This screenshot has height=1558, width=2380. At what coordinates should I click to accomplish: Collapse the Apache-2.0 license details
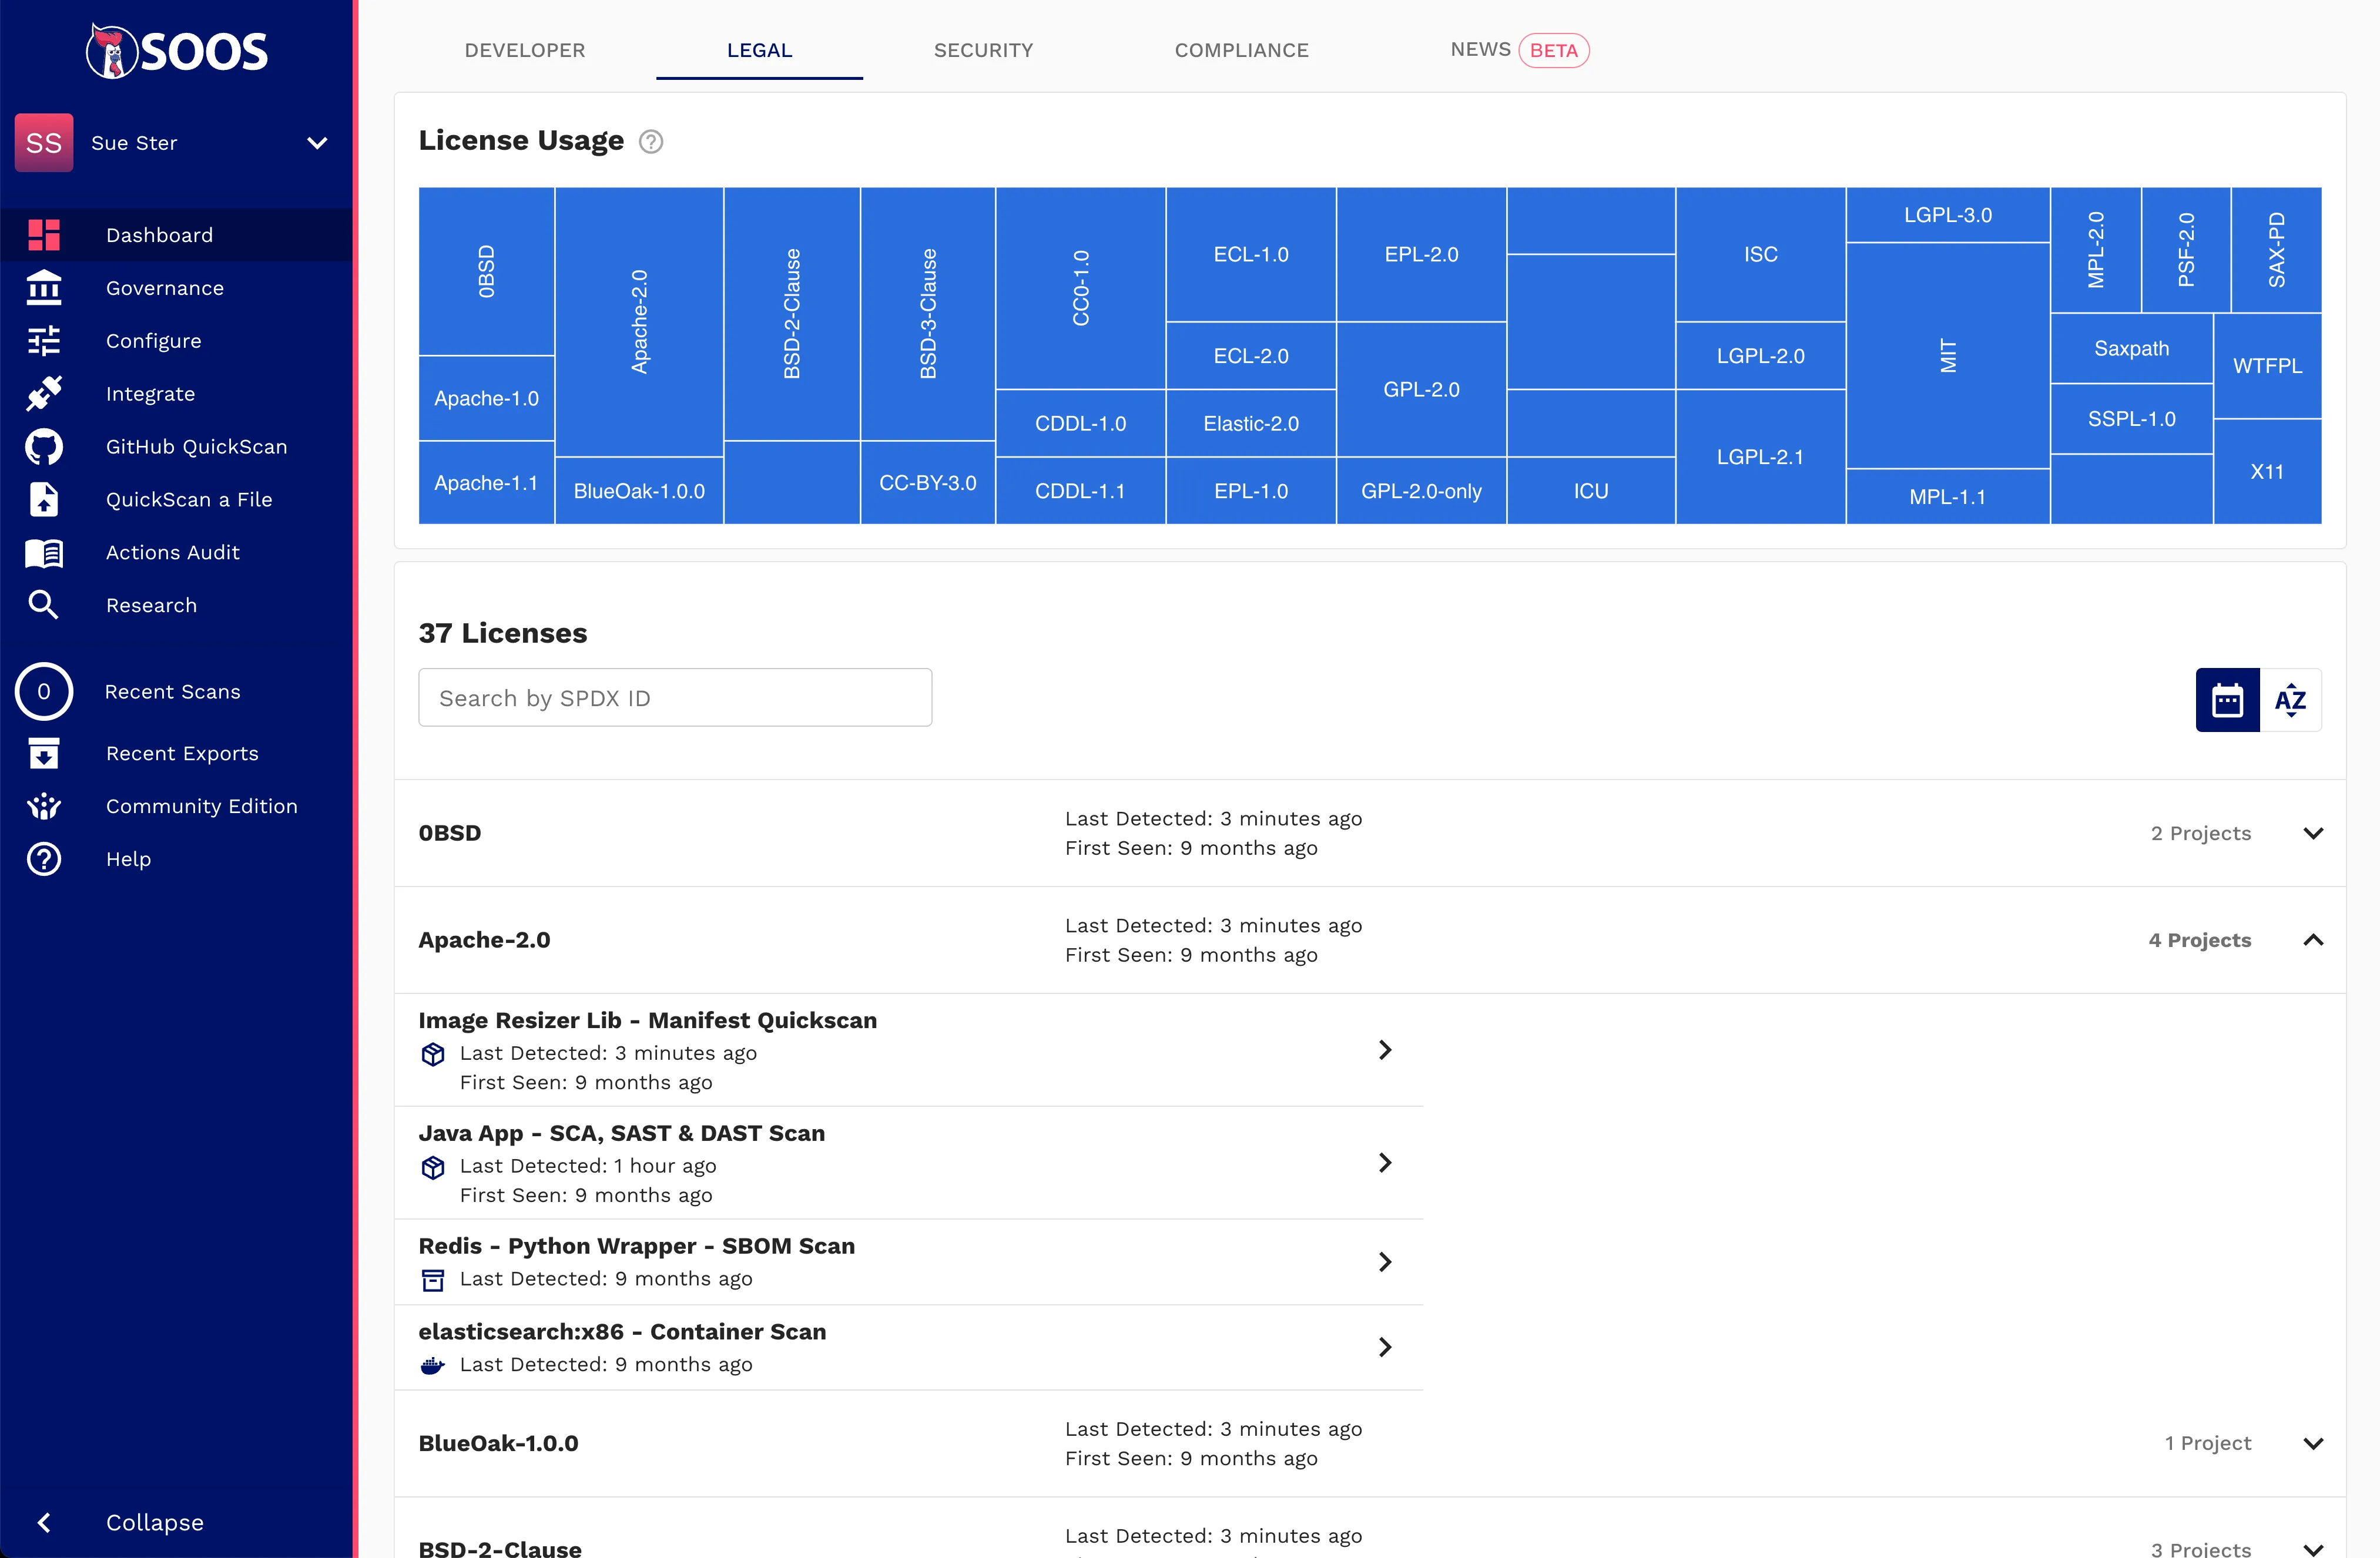click(2313, 940)
